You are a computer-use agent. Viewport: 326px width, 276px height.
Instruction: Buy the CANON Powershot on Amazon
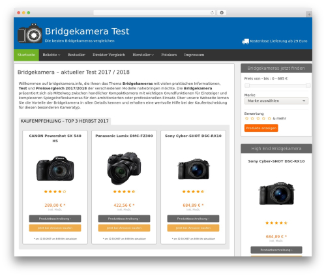click(x=55, y=228)
